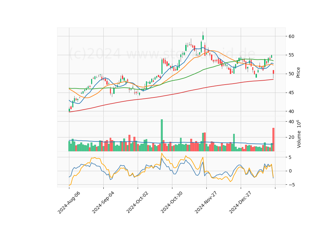The width and height of the screenshot is (317, 228).
Task: Select the 2024-Oct-02 date label
Action: [137, 202]
